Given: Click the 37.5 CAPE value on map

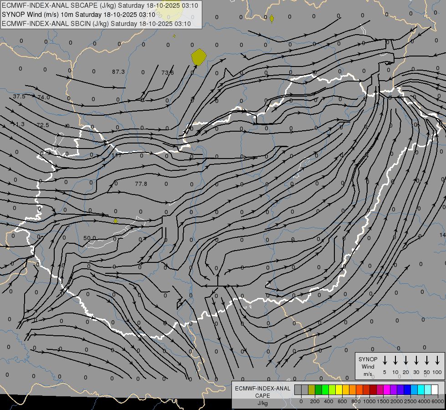Looking at the screenshot, I should [x=19, y=97].
